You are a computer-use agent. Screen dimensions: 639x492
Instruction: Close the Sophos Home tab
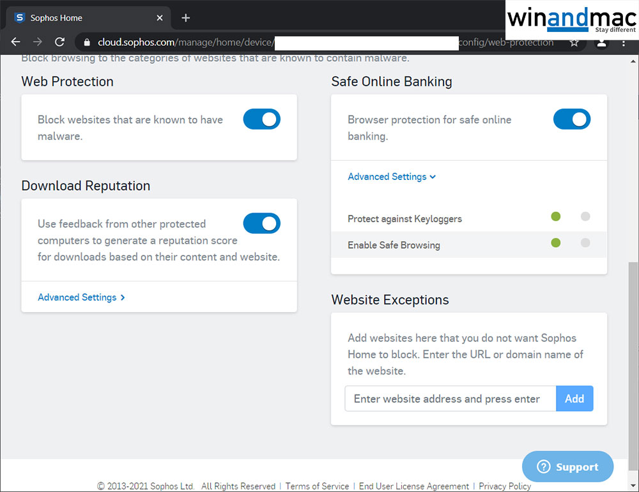pyautogui.click(x=160, y=18)
